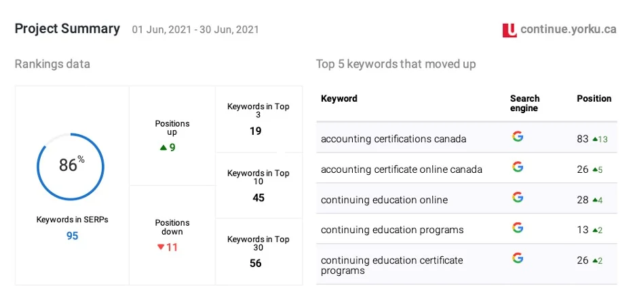The image size is (635, 286).
Task: Click the York University logo icon
Action: click(x=509, y=30)
